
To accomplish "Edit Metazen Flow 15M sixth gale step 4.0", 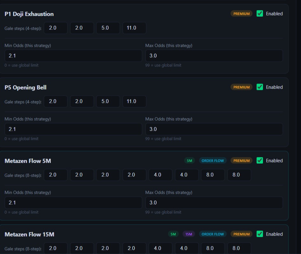I will click(x=187, y=248).
